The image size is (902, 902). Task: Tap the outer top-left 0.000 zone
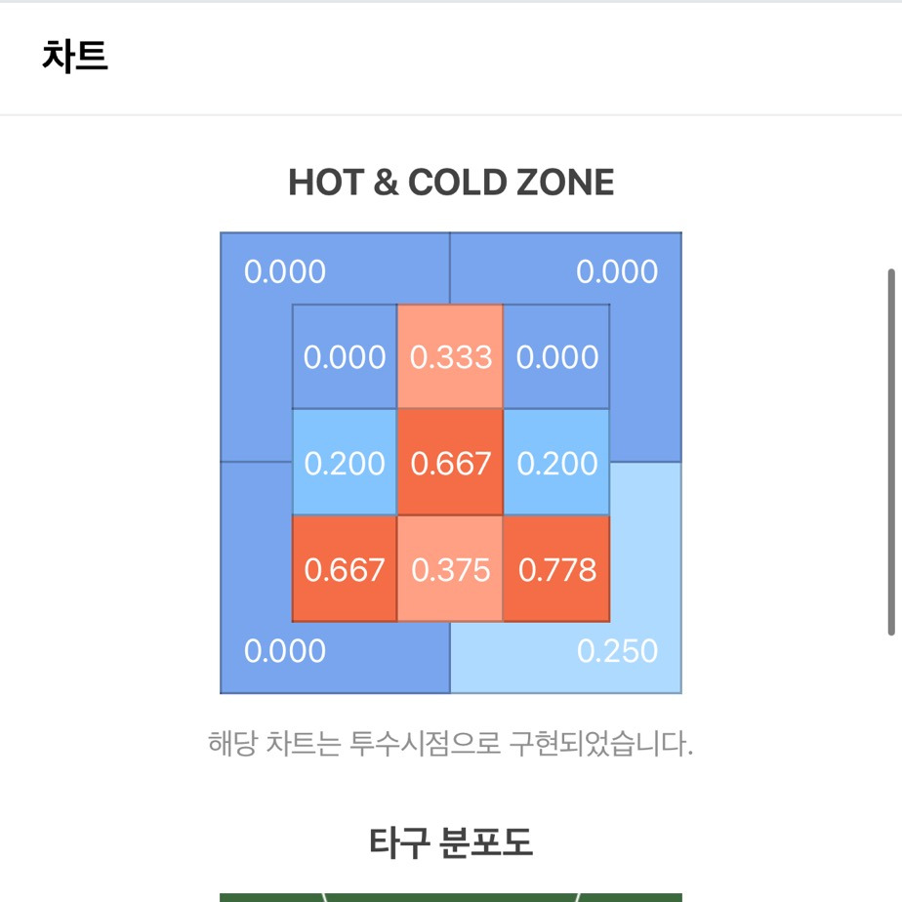285,271
